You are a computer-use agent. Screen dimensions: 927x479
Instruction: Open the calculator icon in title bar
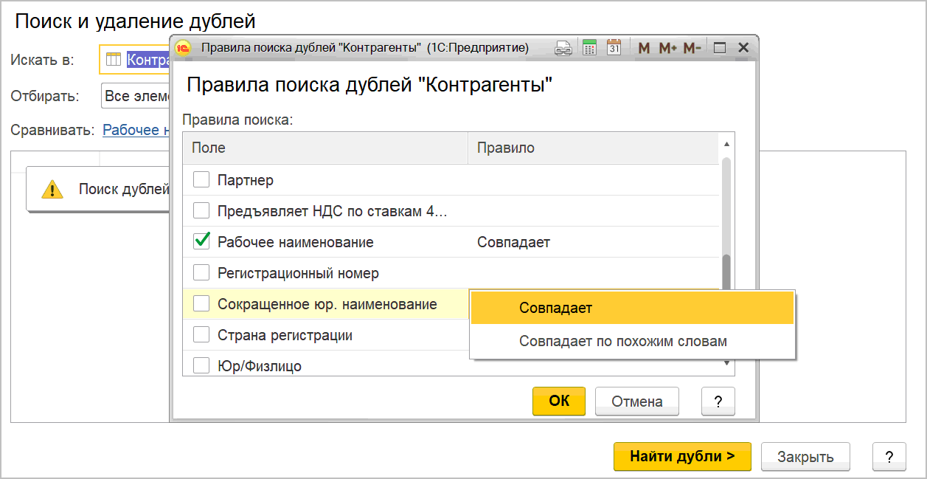click(x=589, y=48)
